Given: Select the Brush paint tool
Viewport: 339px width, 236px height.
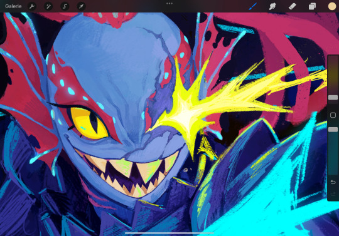Looking at the screenshot, I should [x=253, y=6].
